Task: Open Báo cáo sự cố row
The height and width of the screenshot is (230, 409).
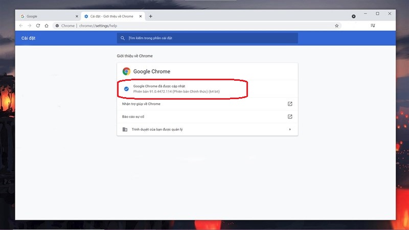Action: click(x=208, y=117)
